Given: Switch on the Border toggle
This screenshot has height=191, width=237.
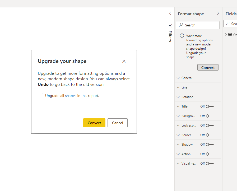Looking at the screenshot, I should pyautogui.click(x=210, y=135).
